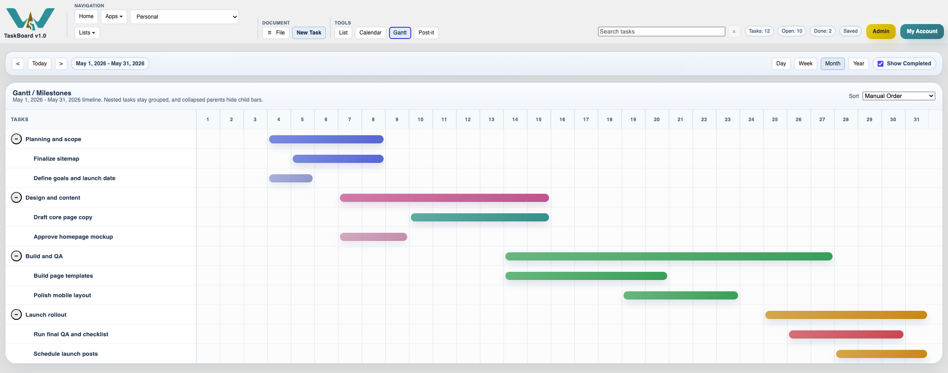Click the Done: 2 status badge
The image size is (948, 373).
pos(823,31)
